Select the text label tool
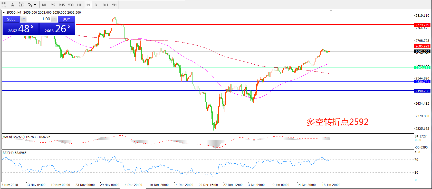 pos(21,5)
